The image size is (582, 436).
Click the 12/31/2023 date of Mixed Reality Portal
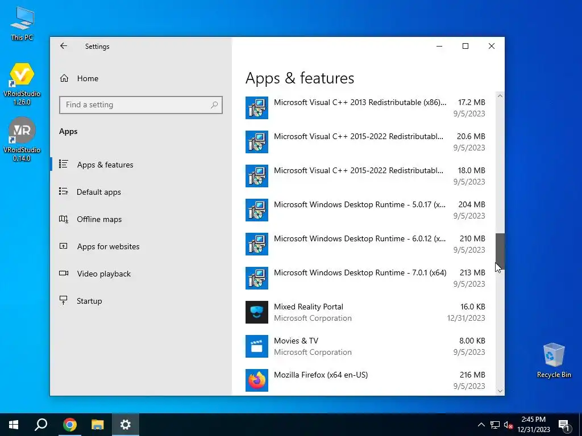tap(466, 318)
